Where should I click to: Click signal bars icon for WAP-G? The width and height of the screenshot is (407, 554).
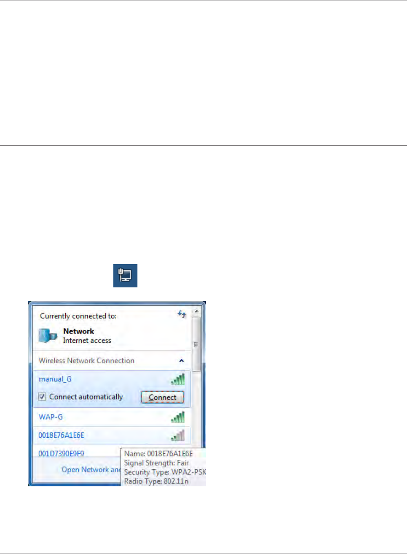(178, 417)
